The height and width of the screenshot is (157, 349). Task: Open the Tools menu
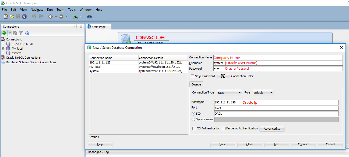pyautogui.click(x=72, y=10)
